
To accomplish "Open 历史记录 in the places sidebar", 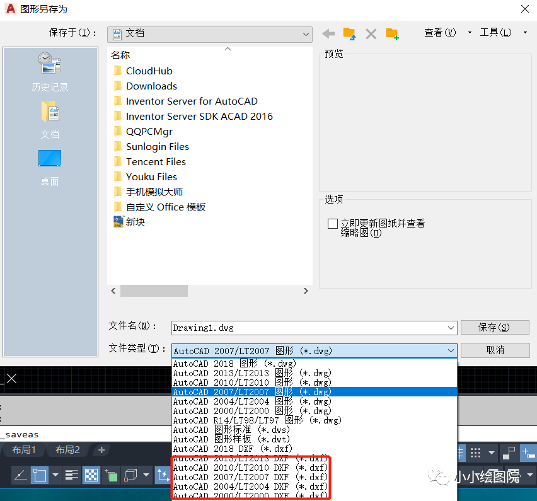I will [50, 72].
